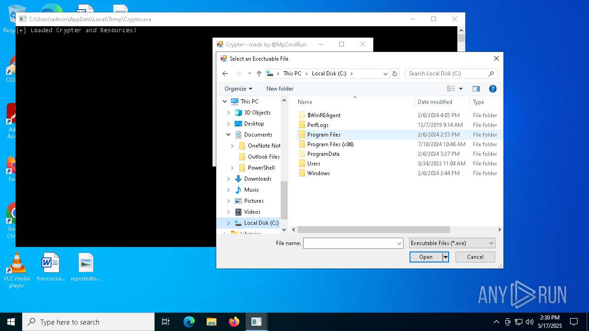This screenshot has width=589, height=331.
Task: Select Desktop in navigation pane
Action: pyautogui.click(x=249, y=124)
